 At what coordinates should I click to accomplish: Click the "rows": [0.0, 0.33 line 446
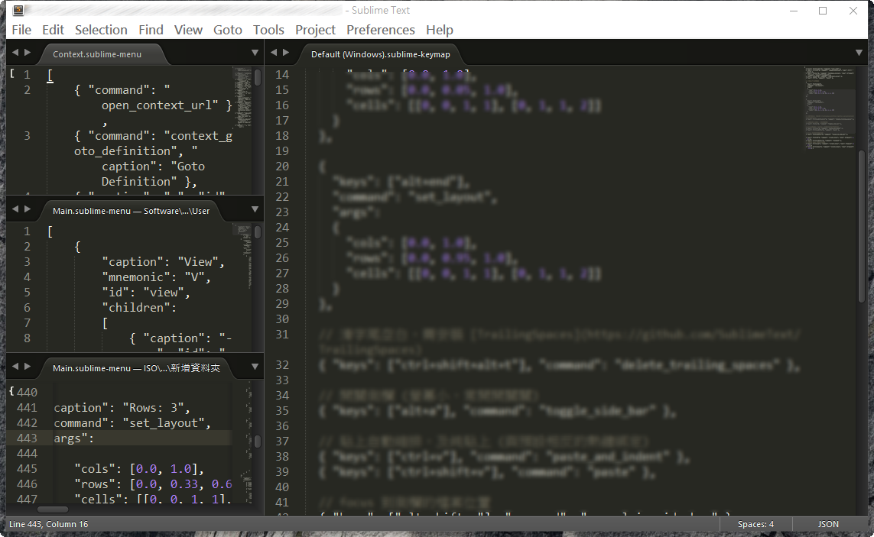tap(153, 484)
